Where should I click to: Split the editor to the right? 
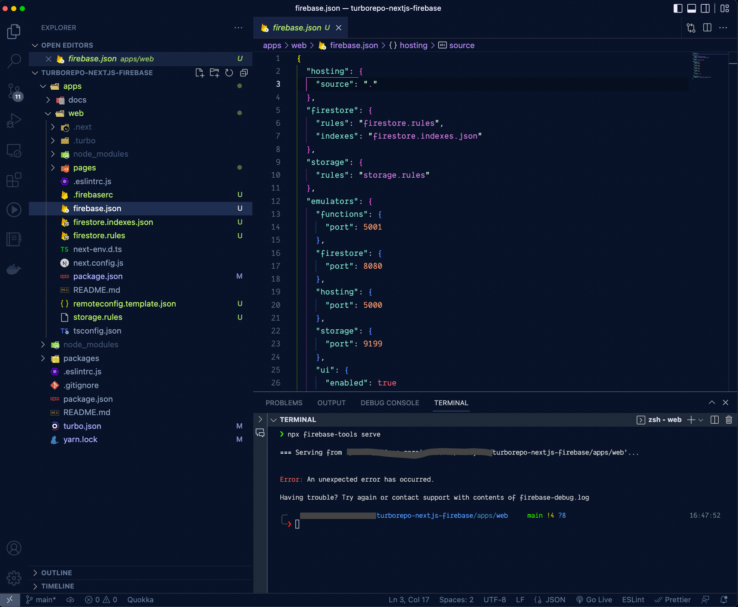pos(707,28)
